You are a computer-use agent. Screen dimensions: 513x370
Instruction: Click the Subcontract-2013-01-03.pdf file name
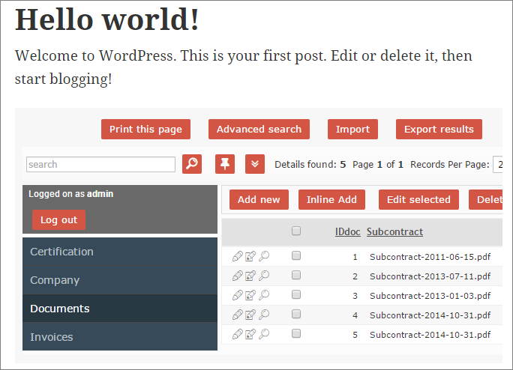point(430,296)
